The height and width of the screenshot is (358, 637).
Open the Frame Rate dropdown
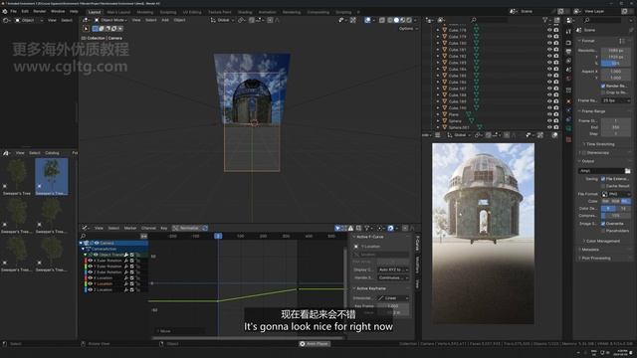[615, 100]
